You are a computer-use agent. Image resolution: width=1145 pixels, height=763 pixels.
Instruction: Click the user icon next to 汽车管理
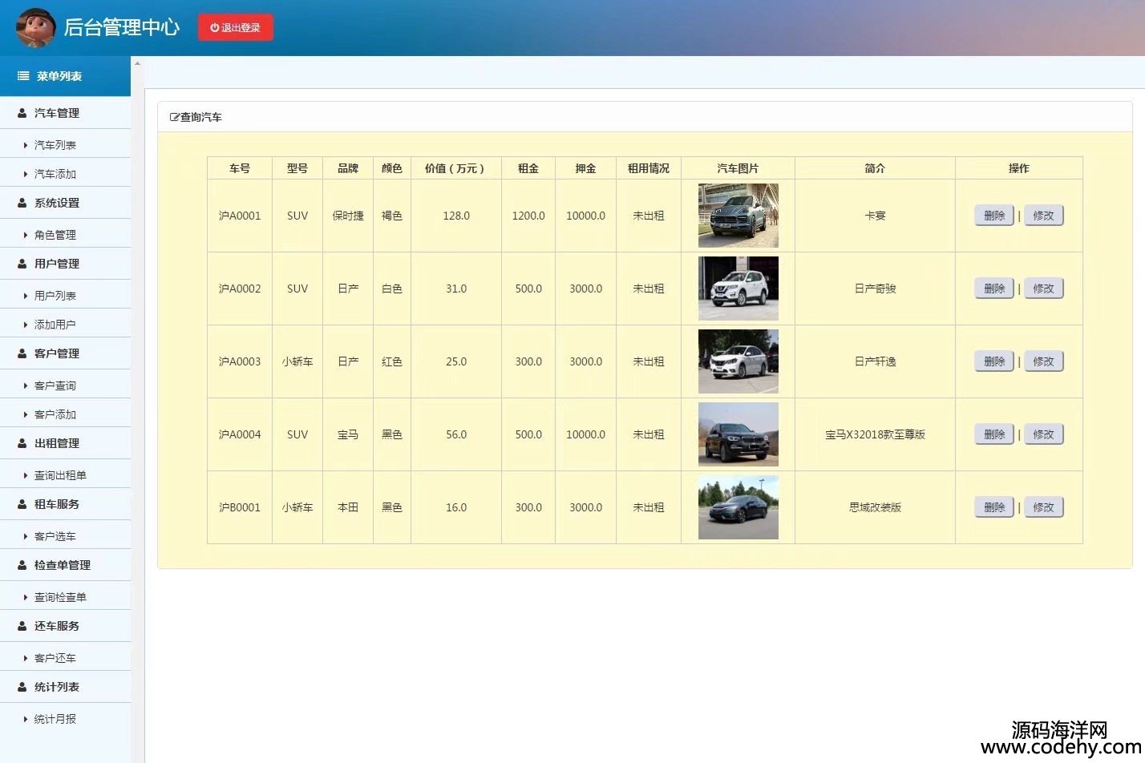click(22, 113)
